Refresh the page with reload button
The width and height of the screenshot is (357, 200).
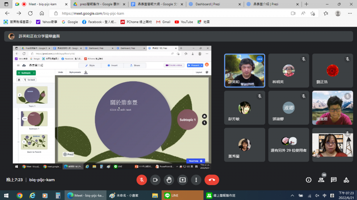29,13
